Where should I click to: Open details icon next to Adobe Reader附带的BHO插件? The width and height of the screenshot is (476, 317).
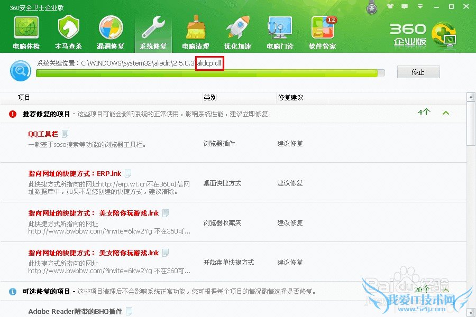click(x=129, y=312)
